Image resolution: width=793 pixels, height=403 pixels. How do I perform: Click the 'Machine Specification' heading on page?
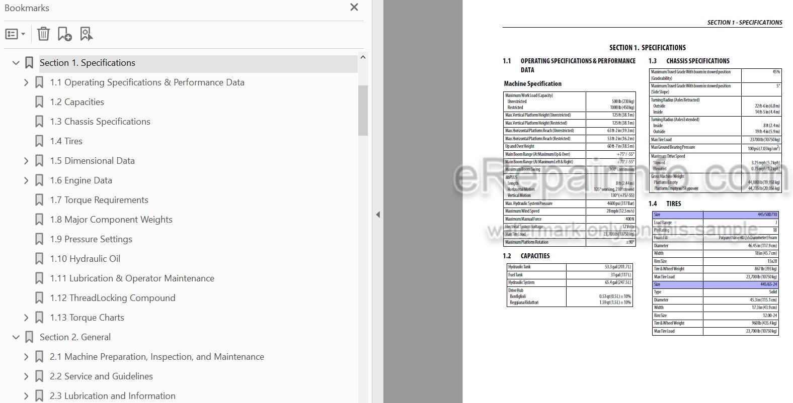click(532, 83)
